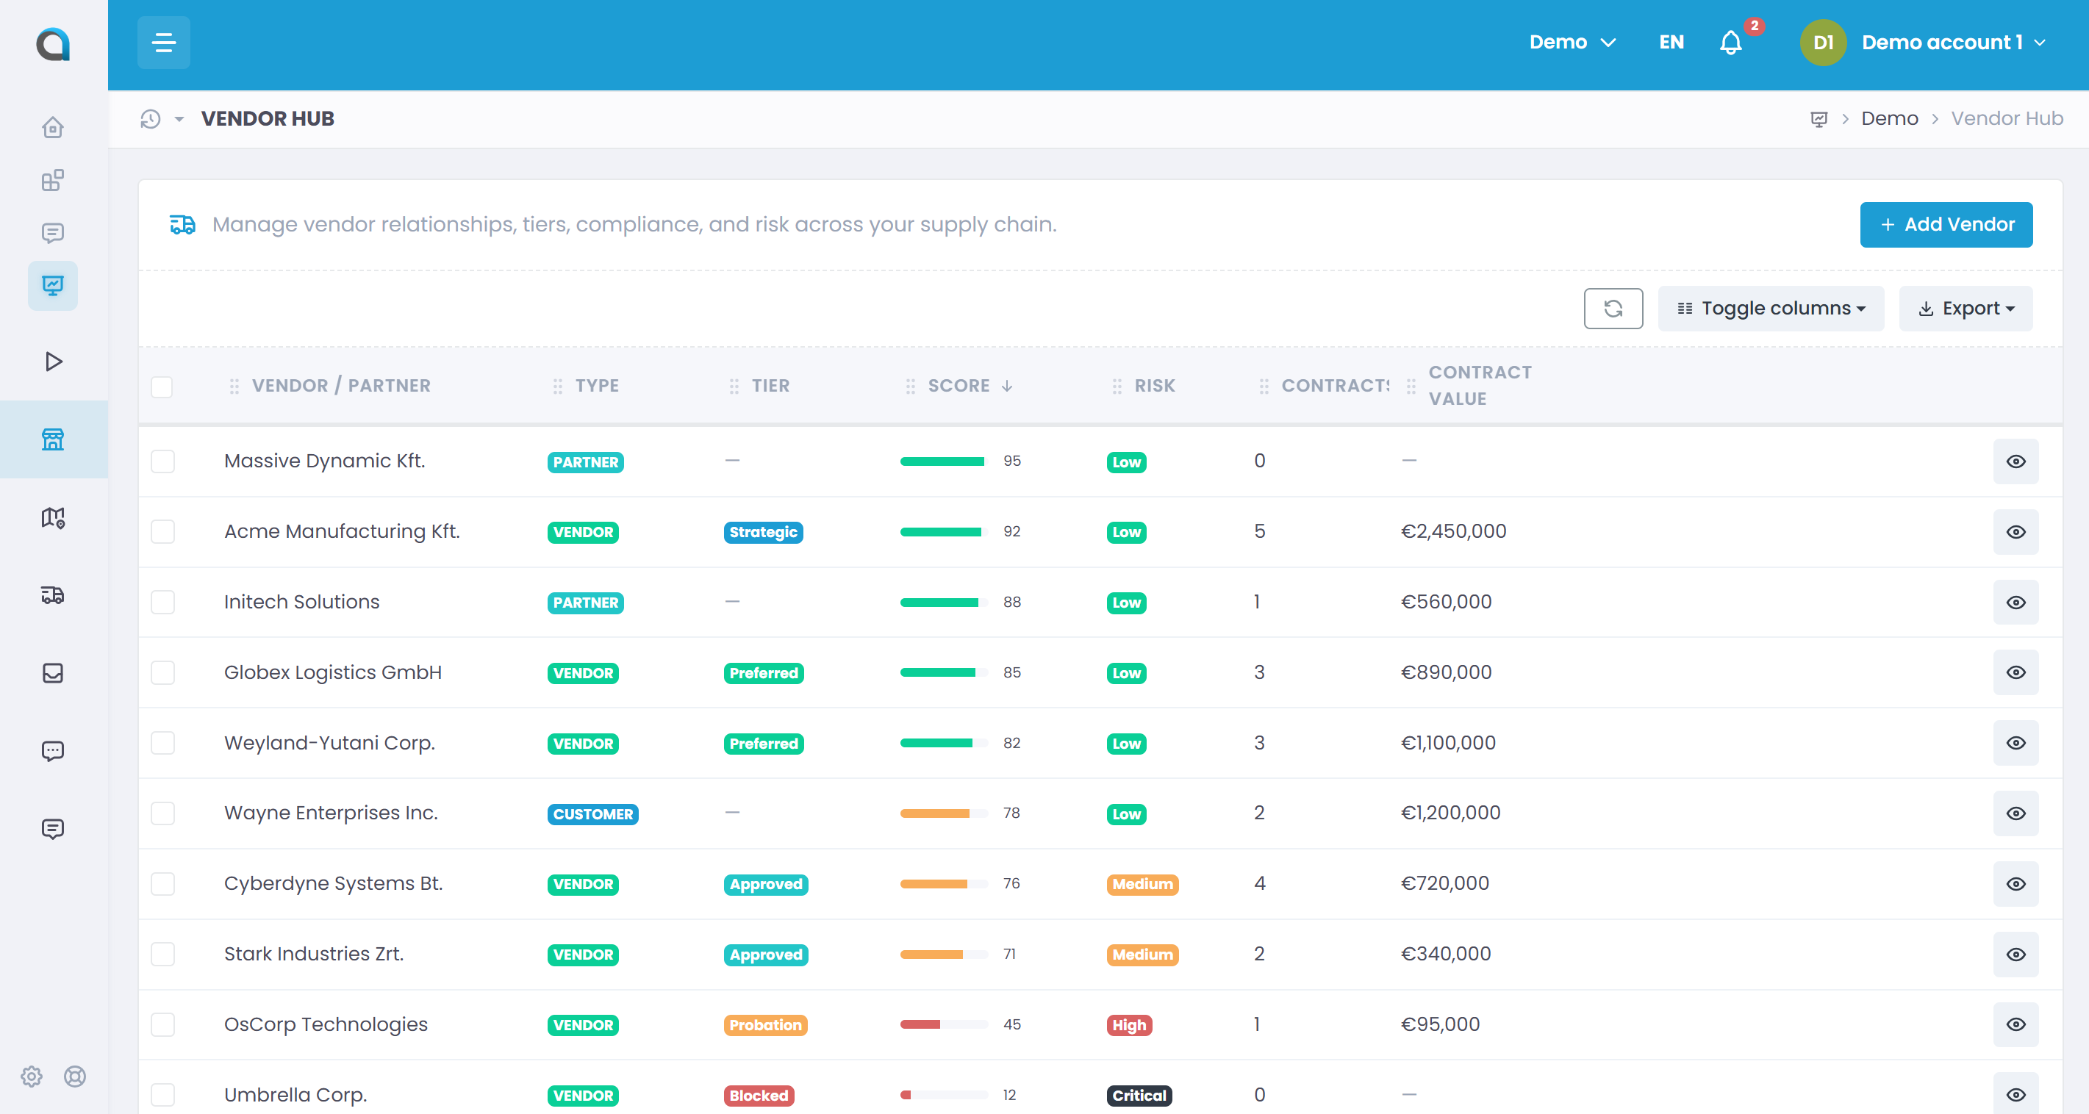Screen dimensions: 2089x1114
Task: Click the High risk badge for OsCorp
Action: pos(1129,1025)
